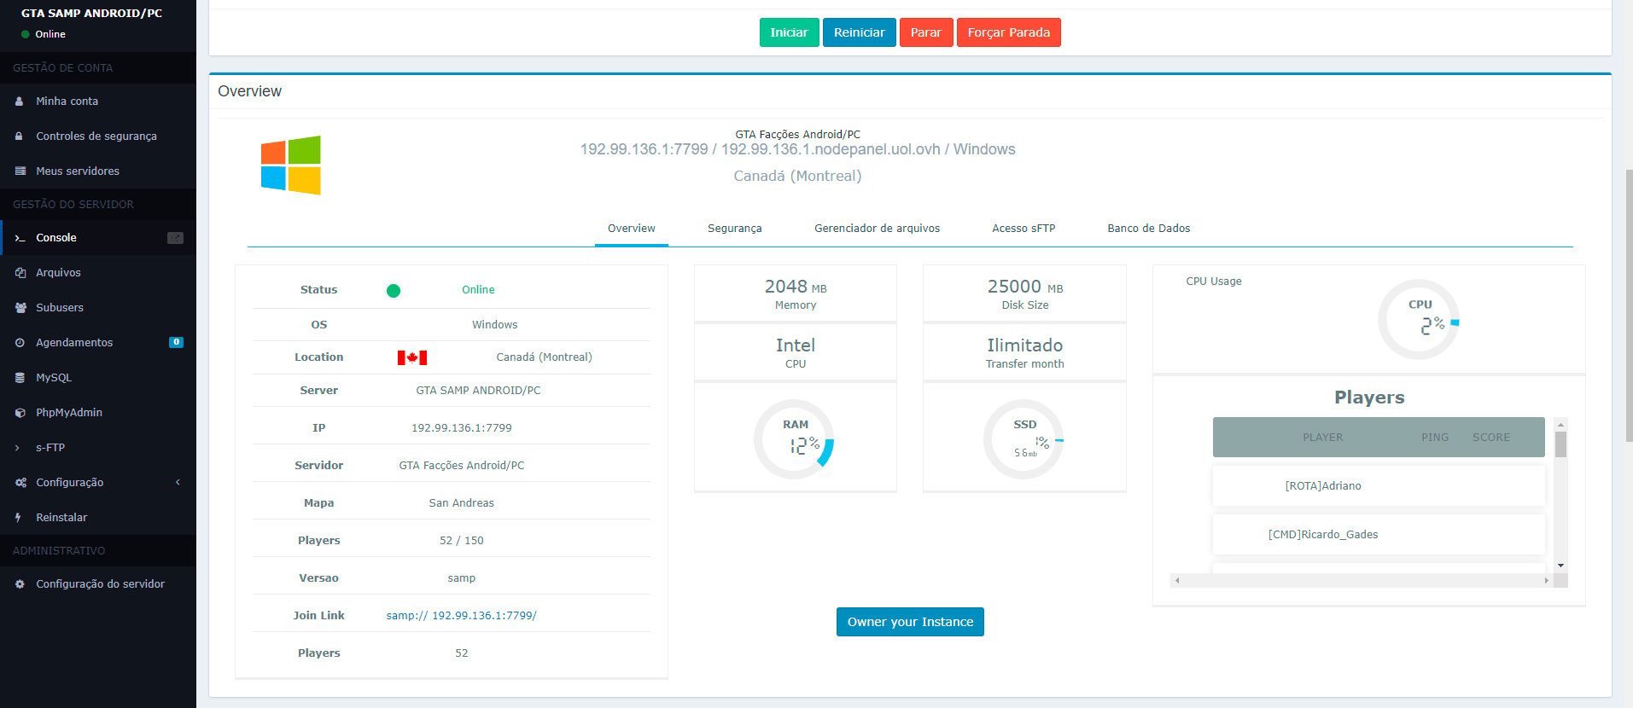This screenshot has height=708, width=1633.
Task: Click the gear icon beside Configuração do servidor
Action: (x=20, y=584)
